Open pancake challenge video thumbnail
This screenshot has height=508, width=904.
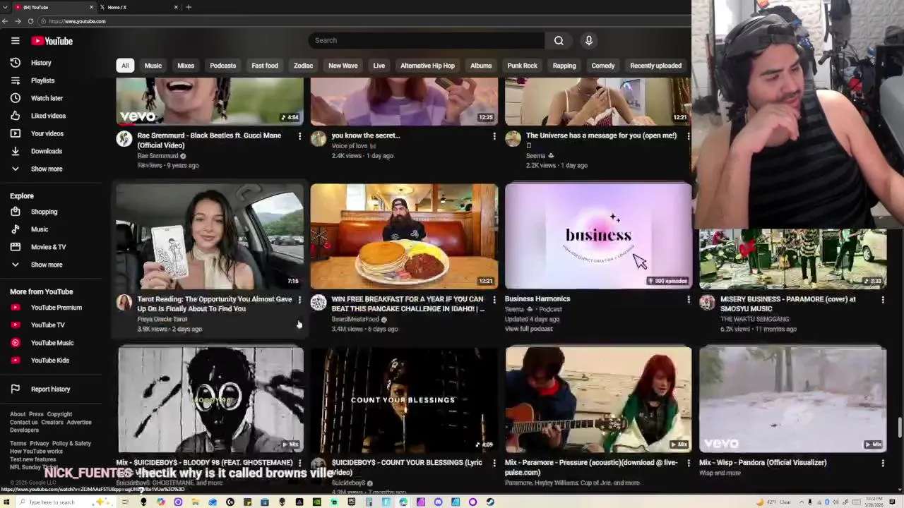(404, 236)
